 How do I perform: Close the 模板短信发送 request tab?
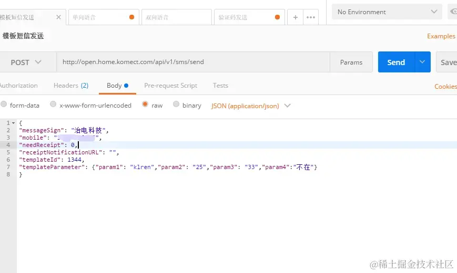(x=58, y=17)
